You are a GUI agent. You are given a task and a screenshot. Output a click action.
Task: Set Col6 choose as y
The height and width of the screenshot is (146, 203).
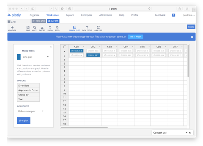coord(159,55)
